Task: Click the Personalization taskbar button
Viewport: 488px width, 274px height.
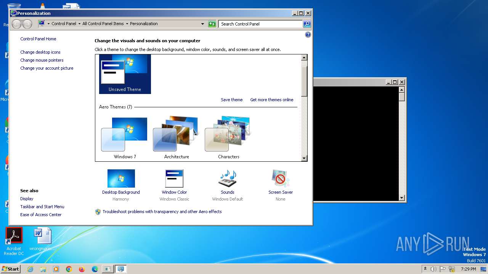Action: (121, 269)
